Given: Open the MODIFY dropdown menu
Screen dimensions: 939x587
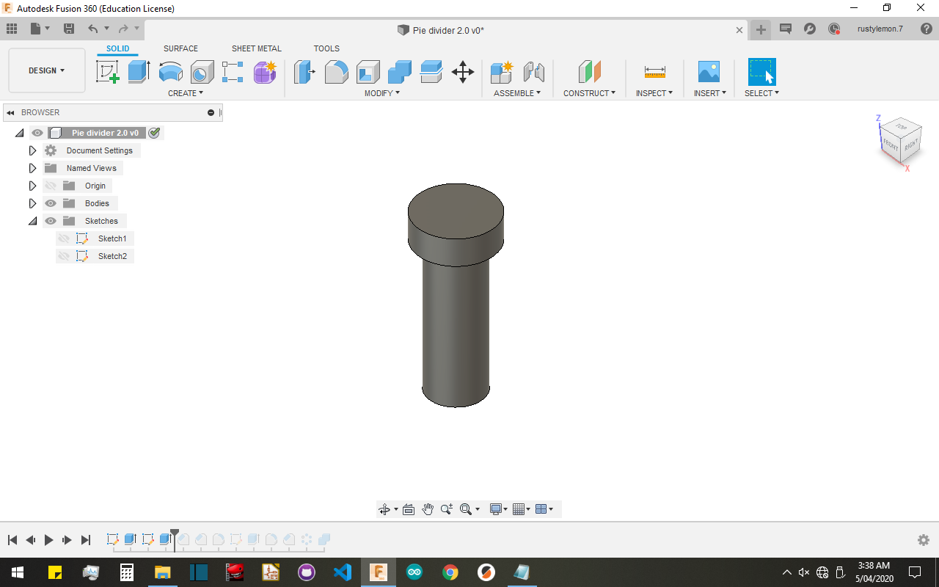Looking at the screenshot, I should pos(382,93).
